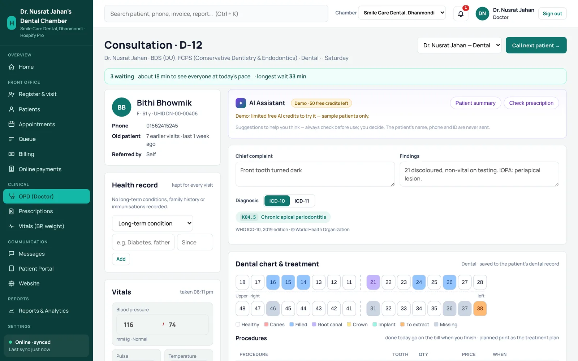Click the Prescriptions document icon

click(x=12, y=211)
